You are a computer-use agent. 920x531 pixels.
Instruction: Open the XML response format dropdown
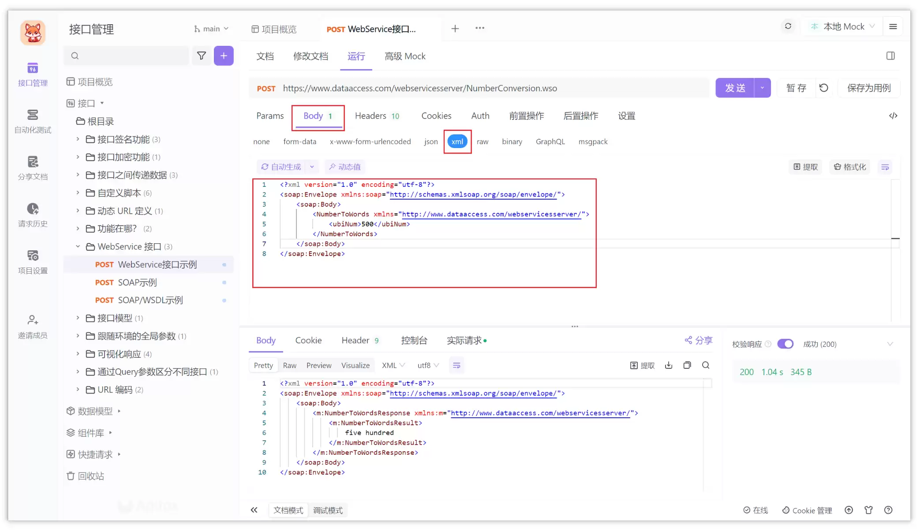[x=393, y=365]
